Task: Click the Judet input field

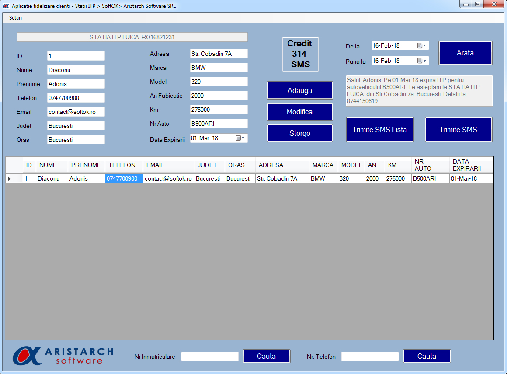Action: tap(76, 126)
